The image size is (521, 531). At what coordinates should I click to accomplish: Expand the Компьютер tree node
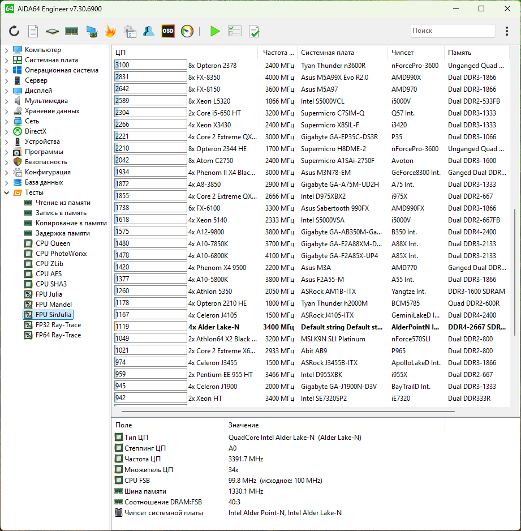(7, 50)
